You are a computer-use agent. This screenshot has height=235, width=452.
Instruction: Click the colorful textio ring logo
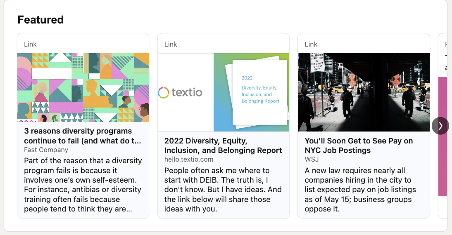(164, 92)
